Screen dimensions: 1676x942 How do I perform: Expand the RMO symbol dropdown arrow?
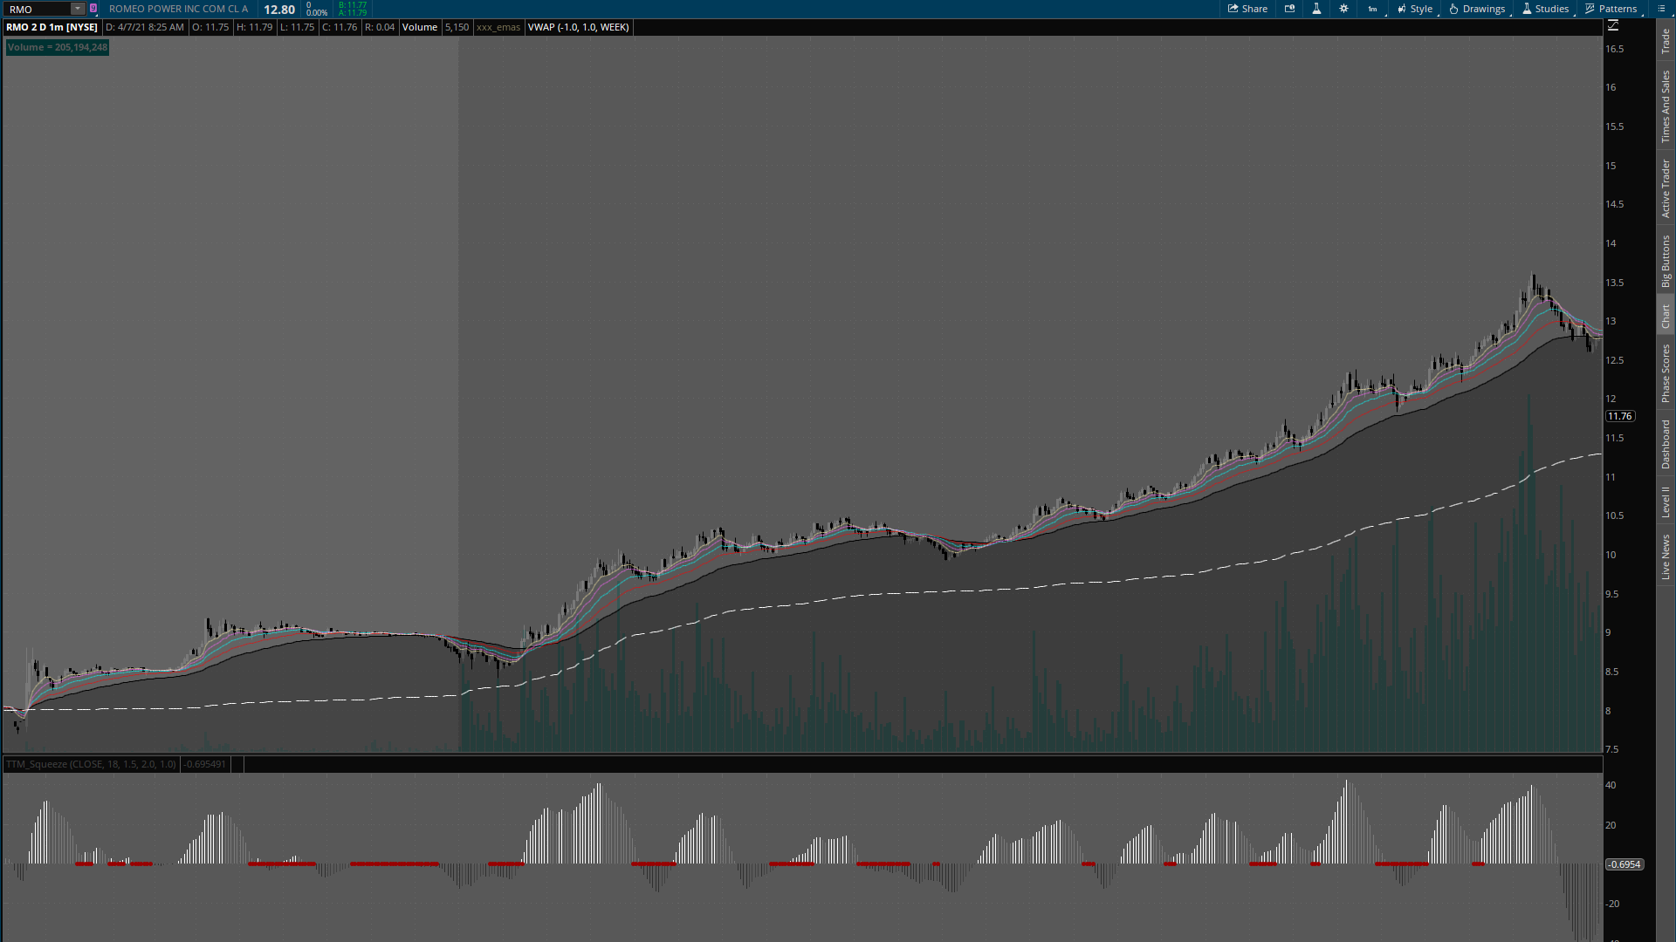(x=77, y=9)
